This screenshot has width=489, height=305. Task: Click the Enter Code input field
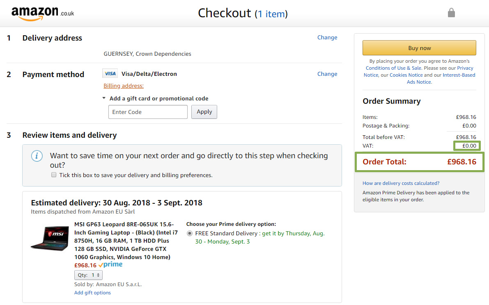click(x=148, y=112)
